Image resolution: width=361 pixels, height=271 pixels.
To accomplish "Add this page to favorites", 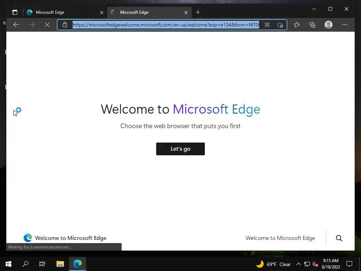I will pos(280,25).
